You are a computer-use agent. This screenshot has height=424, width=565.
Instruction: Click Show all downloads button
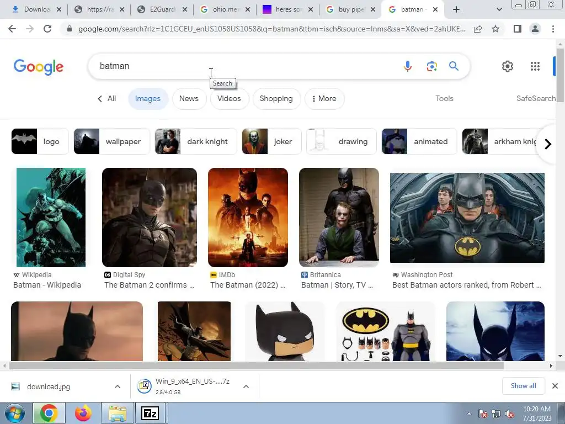pyautogui.click(x=523, y=386)
